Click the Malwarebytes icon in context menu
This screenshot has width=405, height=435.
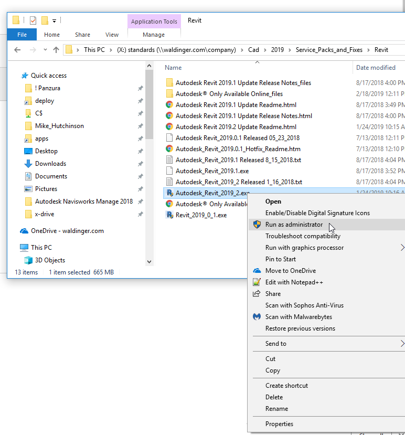pos(257,316)
